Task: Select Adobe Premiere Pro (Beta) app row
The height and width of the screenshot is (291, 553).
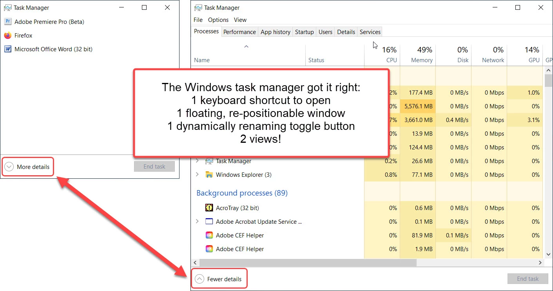Action: click(90, 22)
